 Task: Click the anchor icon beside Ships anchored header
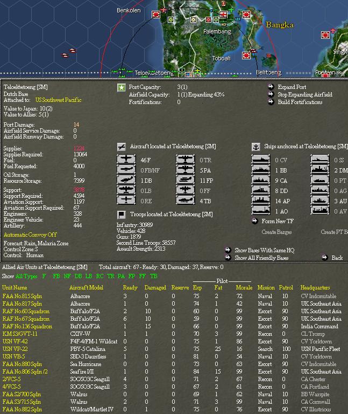tap(256, 147)
